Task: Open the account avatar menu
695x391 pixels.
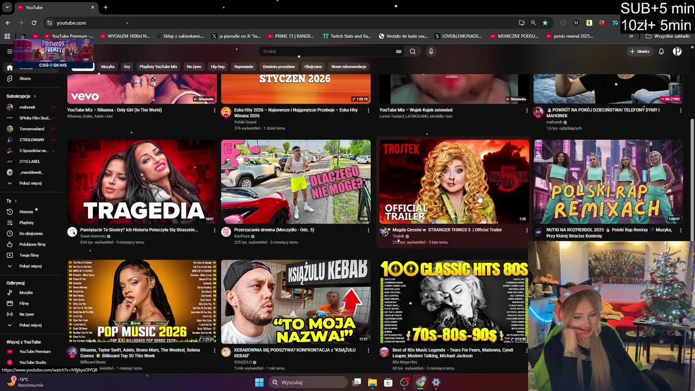Action: coord(677,52)
